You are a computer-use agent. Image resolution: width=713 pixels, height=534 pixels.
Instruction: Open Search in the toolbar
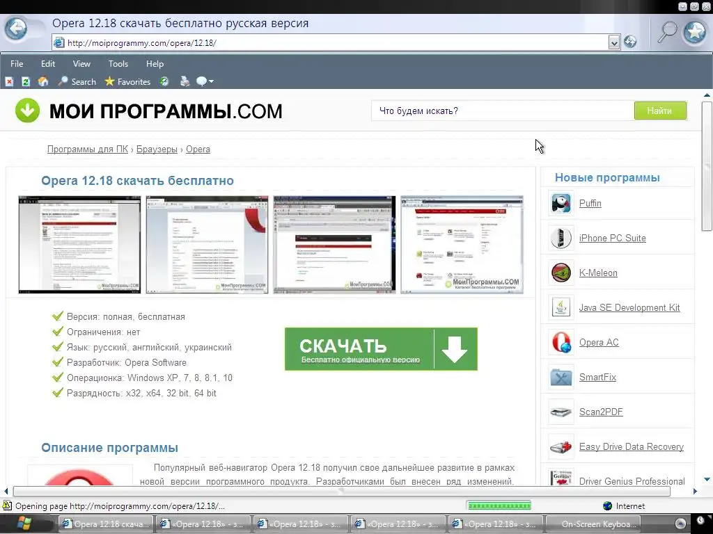pos(77,82)
